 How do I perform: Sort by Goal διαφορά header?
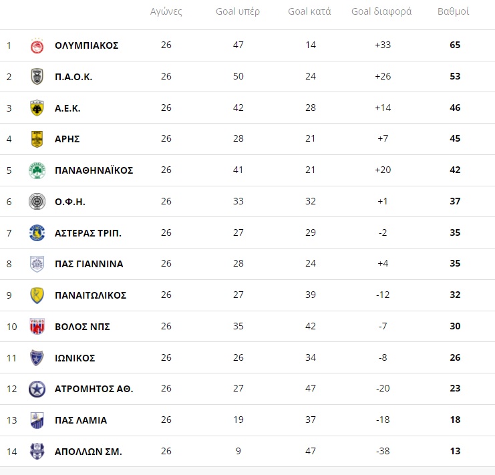[381, 11]
